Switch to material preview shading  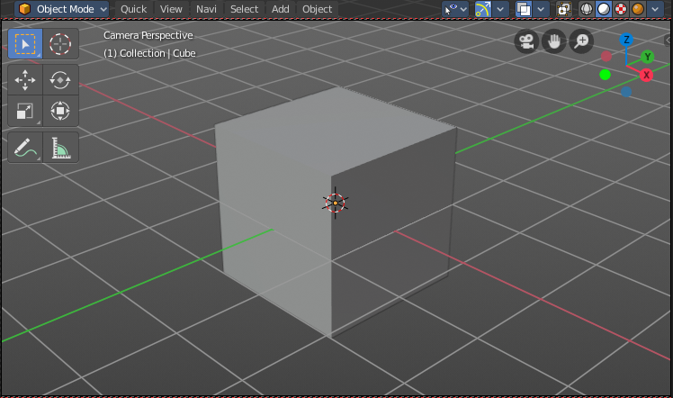click(621, 9)
